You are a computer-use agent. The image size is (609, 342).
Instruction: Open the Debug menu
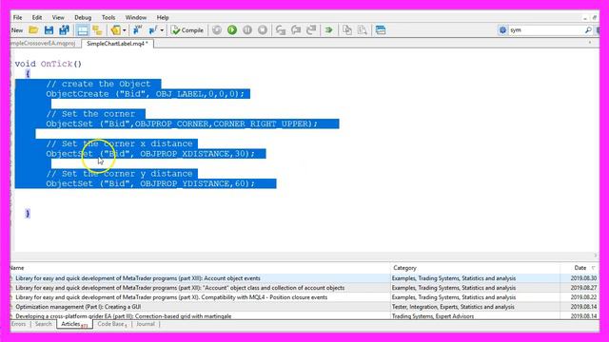coord(83,17)
